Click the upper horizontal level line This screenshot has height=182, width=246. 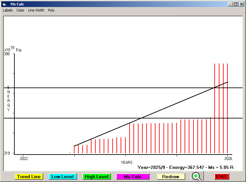(x=96, y=88)
